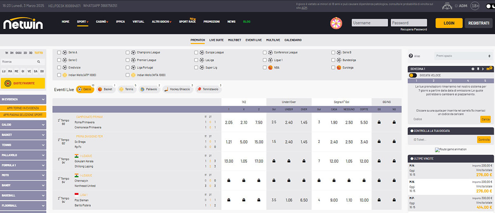Viewport: 495px width, 213px height.
Task: Expand the Calcio sidebar category
Action: pyautogui.click(x=23, y=125)
